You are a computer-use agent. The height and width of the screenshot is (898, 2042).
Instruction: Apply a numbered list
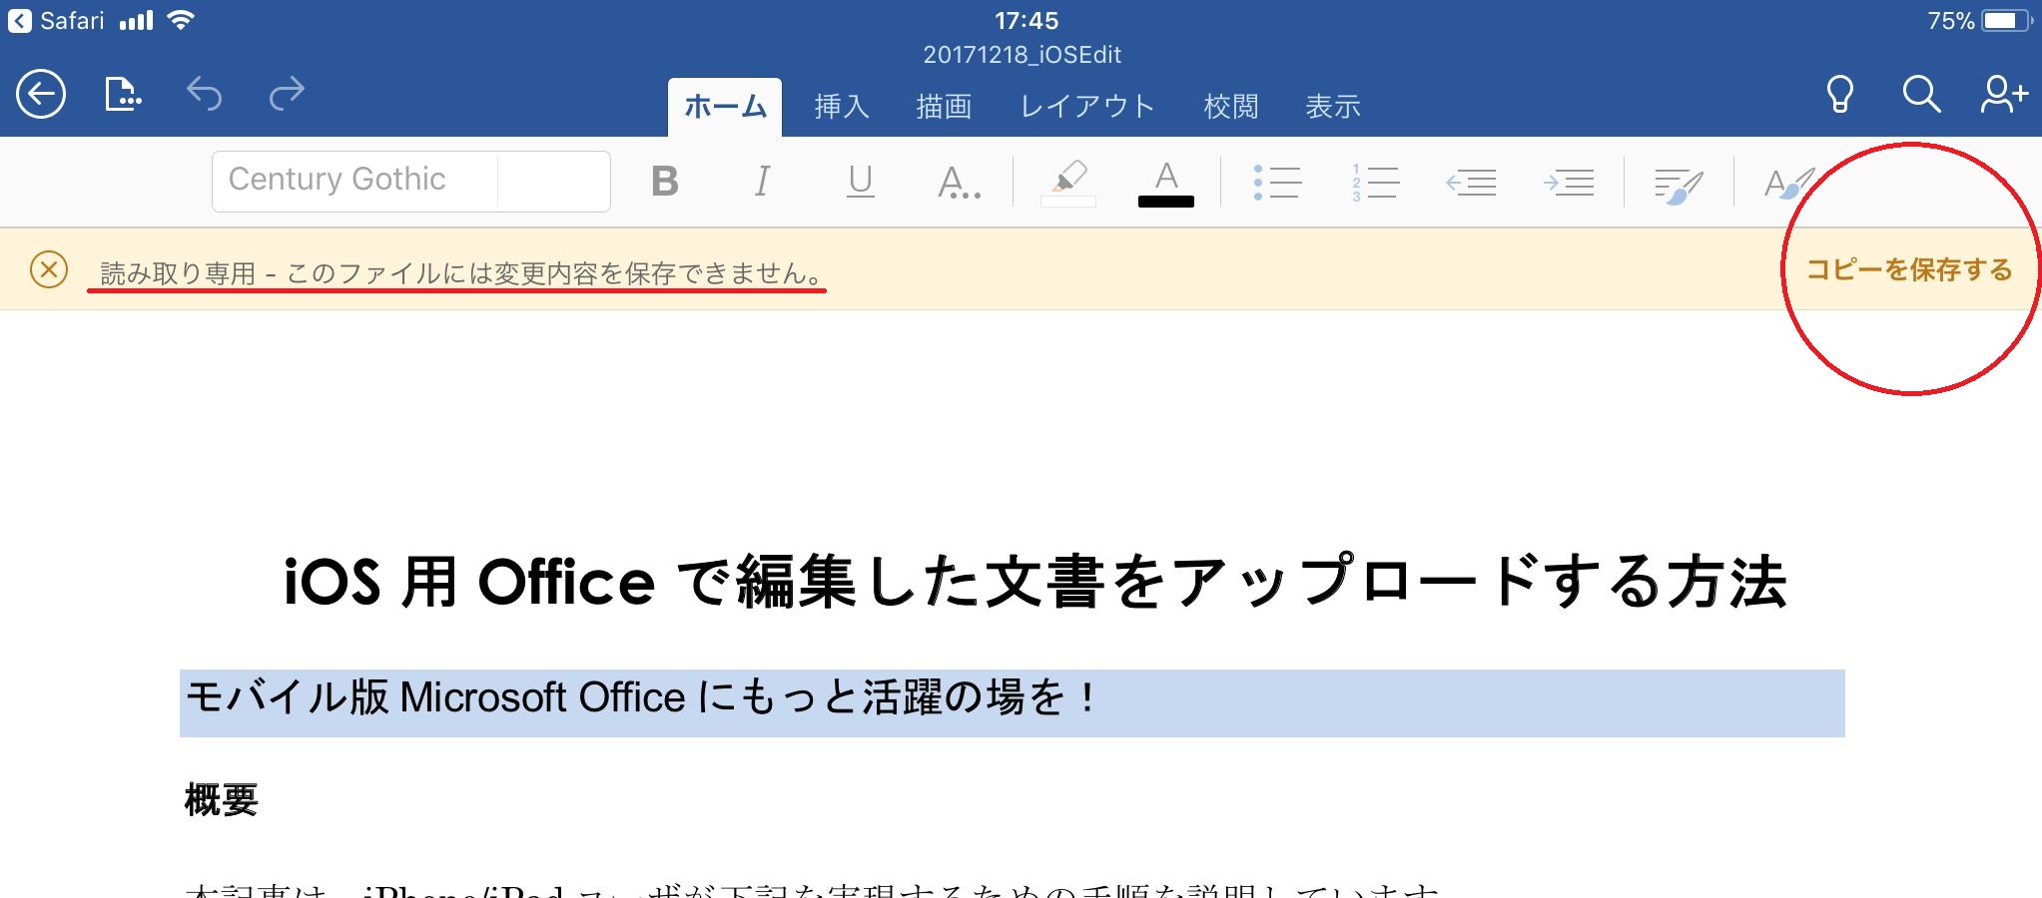click(x=1375, y=183)
